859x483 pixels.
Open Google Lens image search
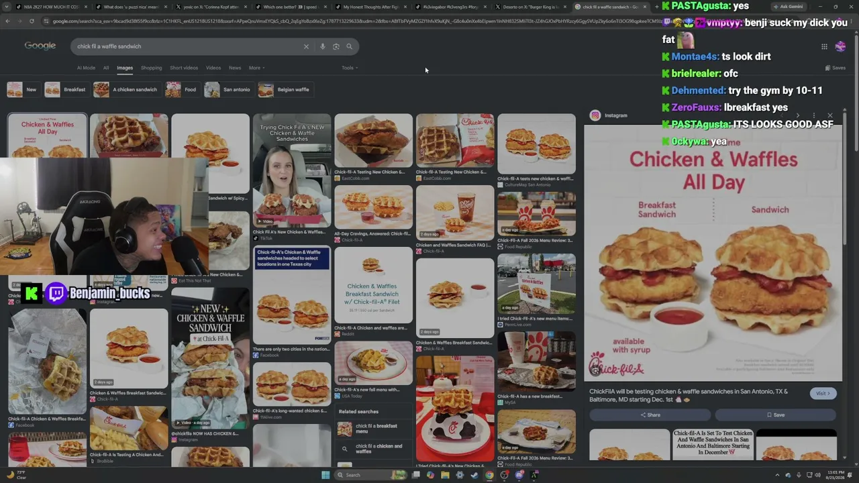click(336, 46)
